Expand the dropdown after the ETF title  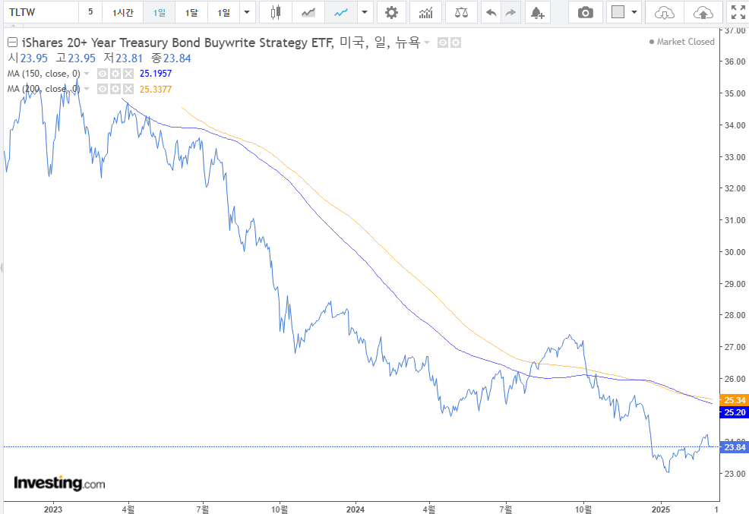point(427,43)
